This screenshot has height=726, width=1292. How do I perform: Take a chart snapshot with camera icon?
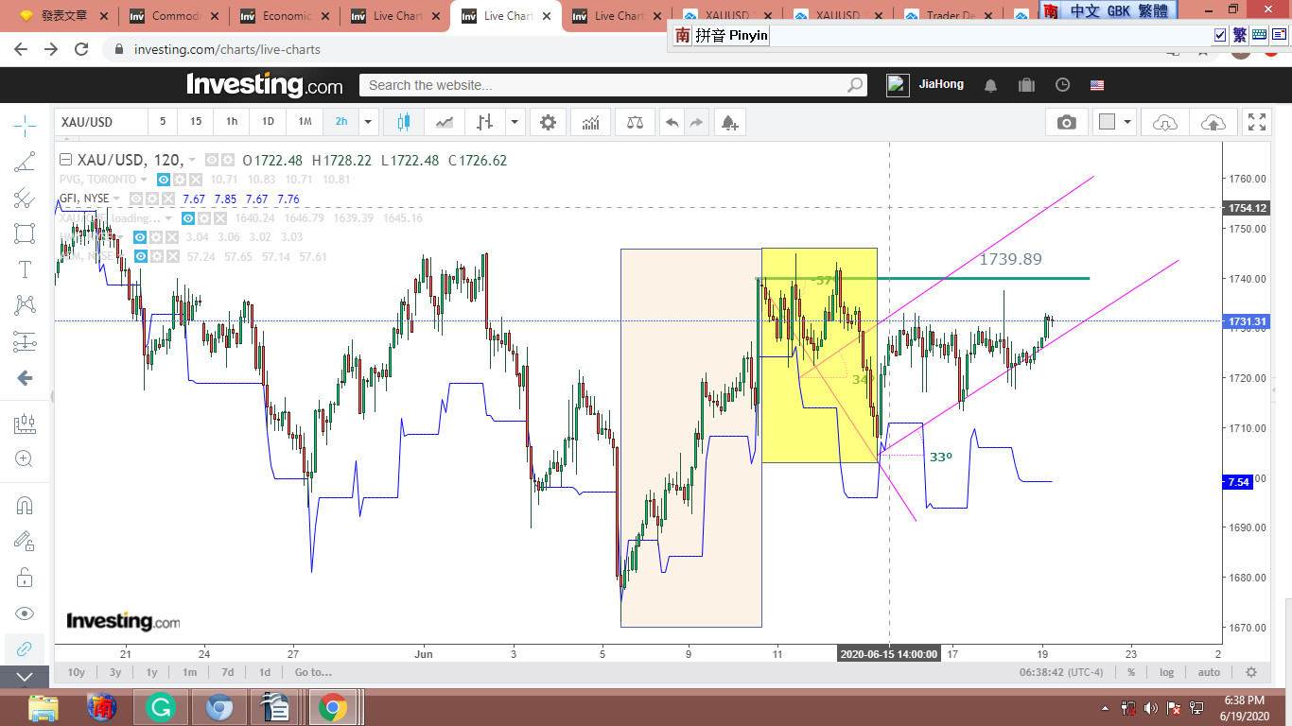(x=1066, y=122)
